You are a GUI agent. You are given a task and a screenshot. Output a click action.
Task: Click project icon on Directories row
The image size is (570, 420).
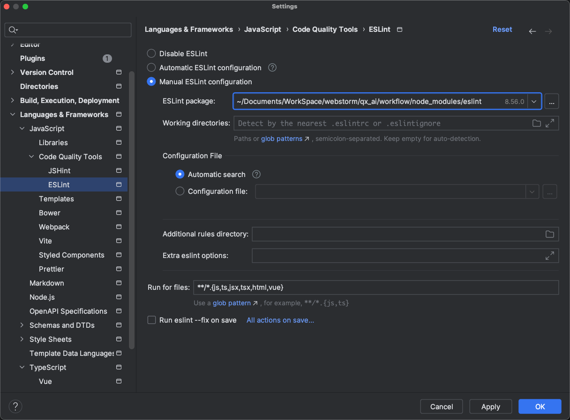coord(119,86)
